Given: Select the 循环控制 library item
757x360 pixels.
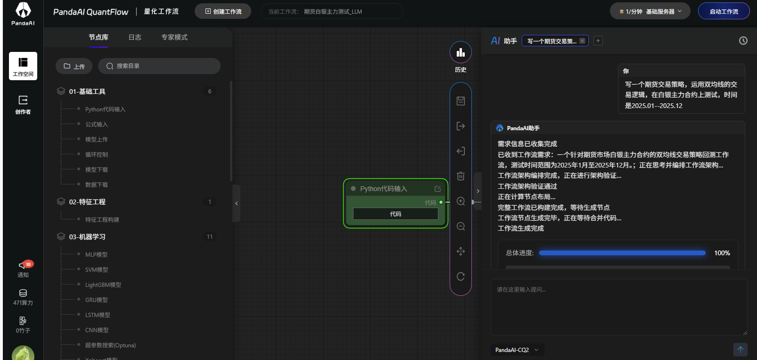Looking at the screenshot, I should coord(97,155).
